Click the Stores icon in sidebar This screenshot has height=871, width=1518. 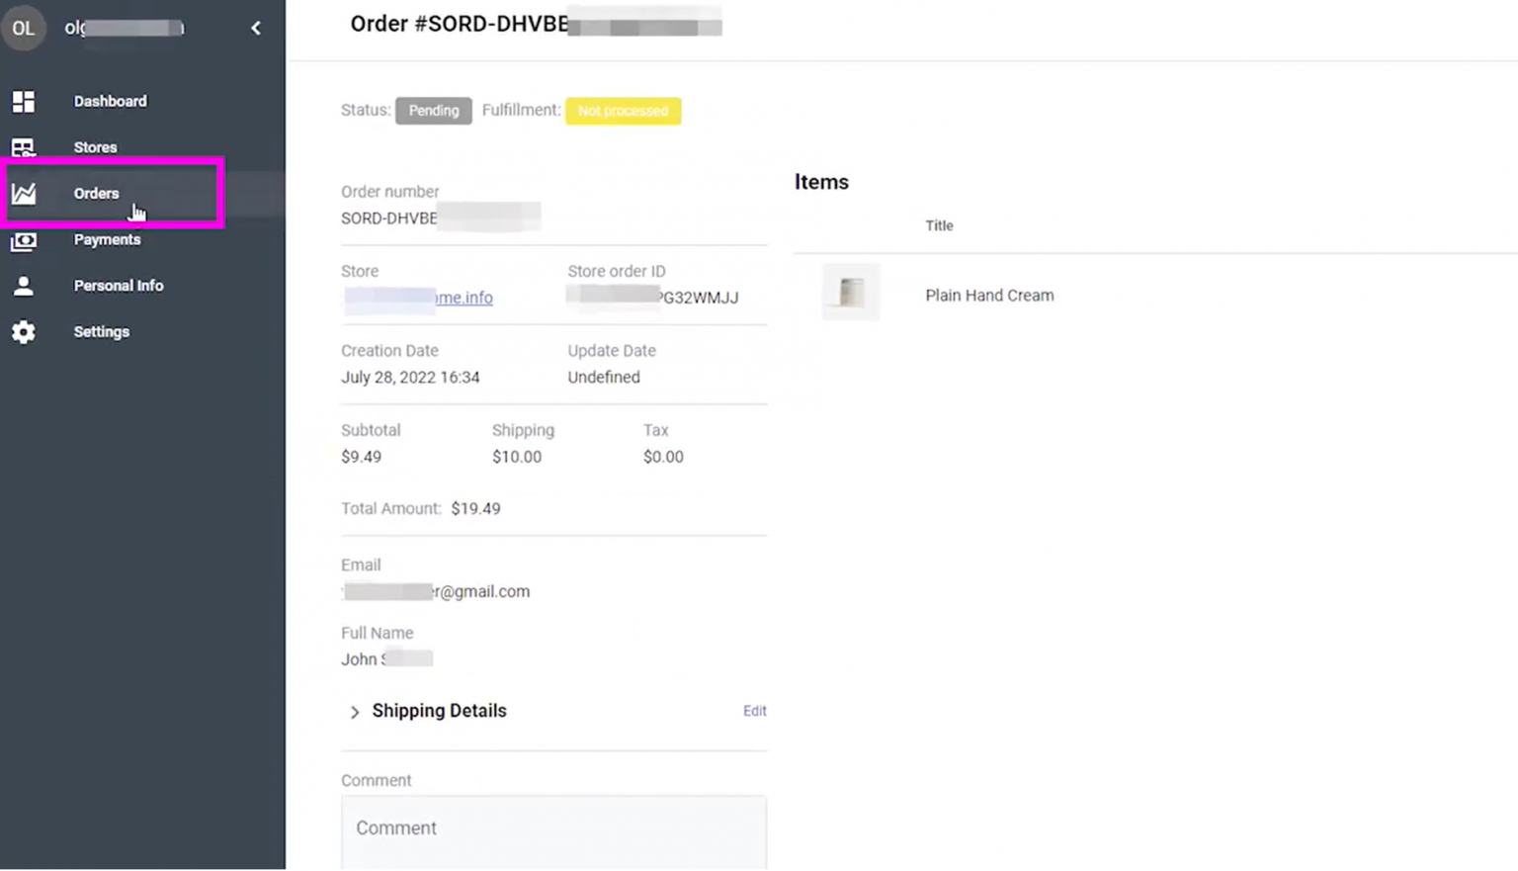[x=23, y=146]
